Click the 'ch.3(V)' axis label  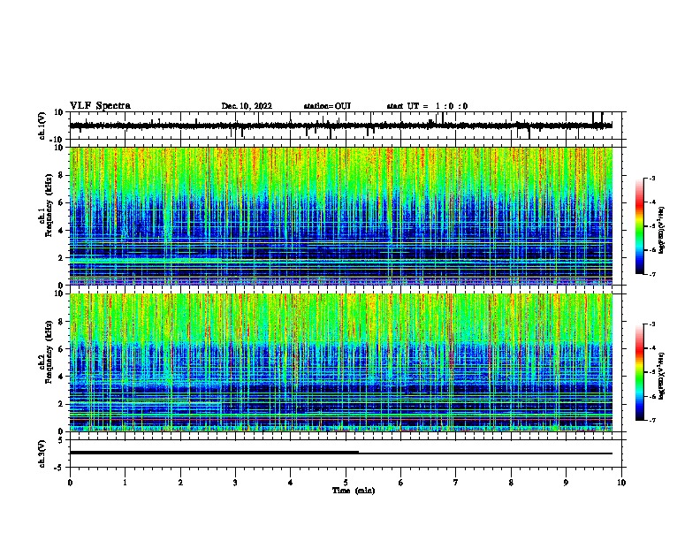tap(42, 453)
